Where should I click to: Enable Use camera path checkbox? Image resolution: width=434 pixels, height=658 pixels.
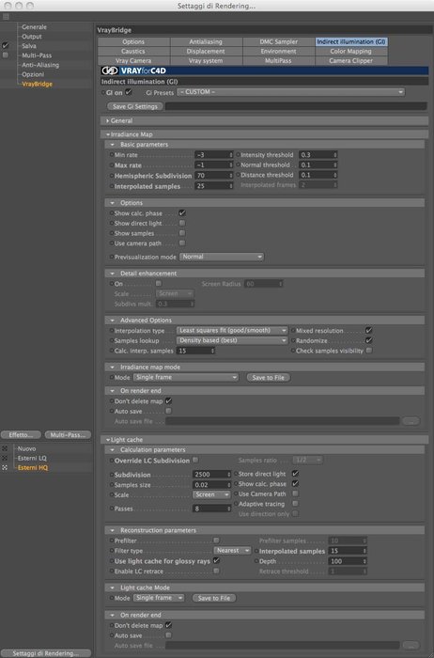[182, 243]
